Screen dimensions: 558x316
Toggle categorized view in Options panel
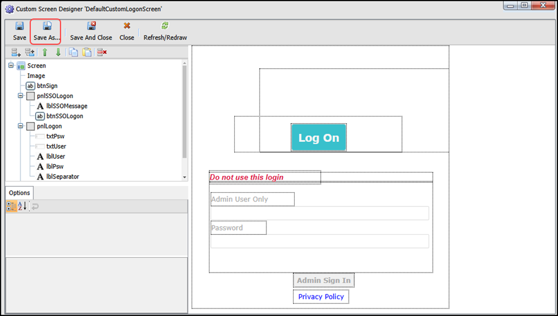click(11, 206)
